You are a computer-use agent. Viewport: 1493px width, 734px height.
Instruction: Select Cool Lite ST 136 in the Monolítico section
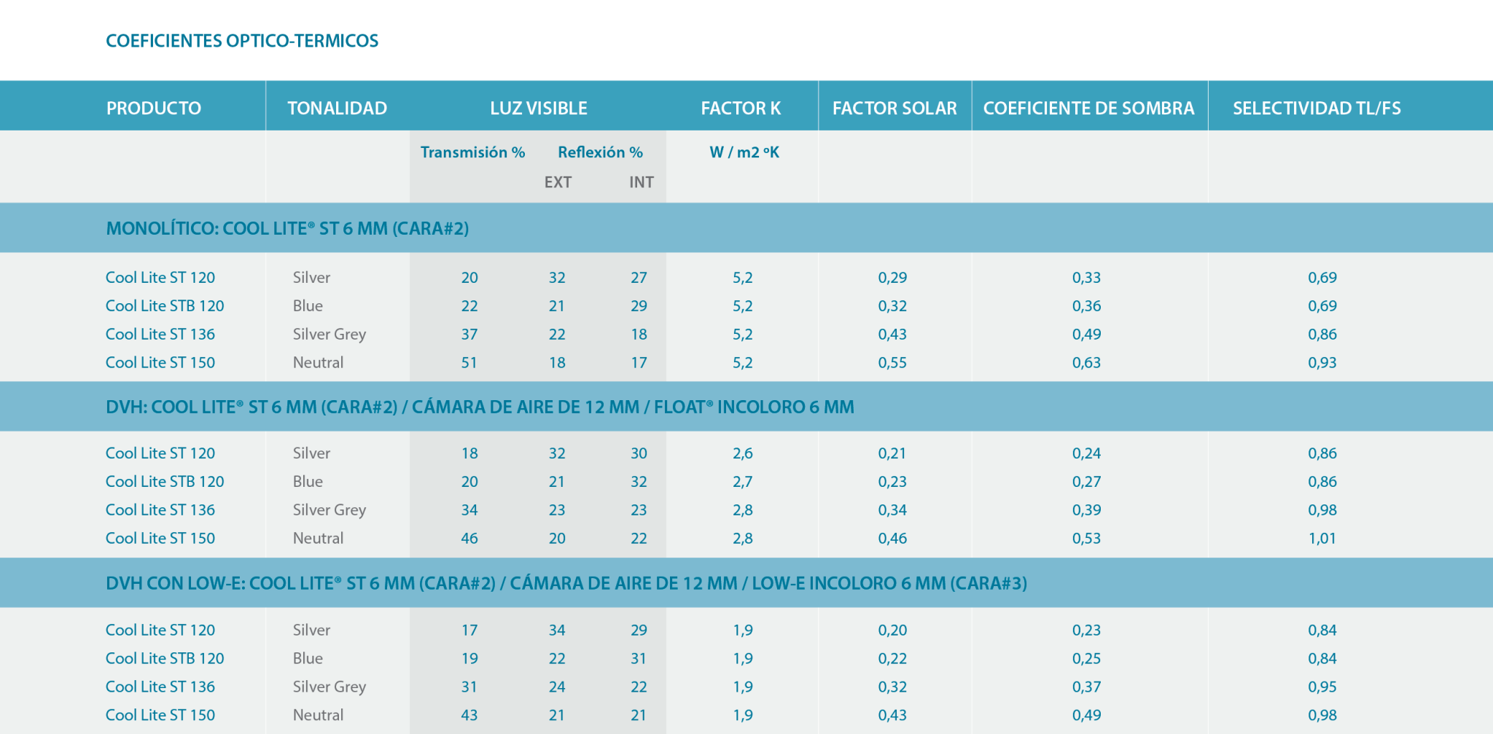[160, 335]
